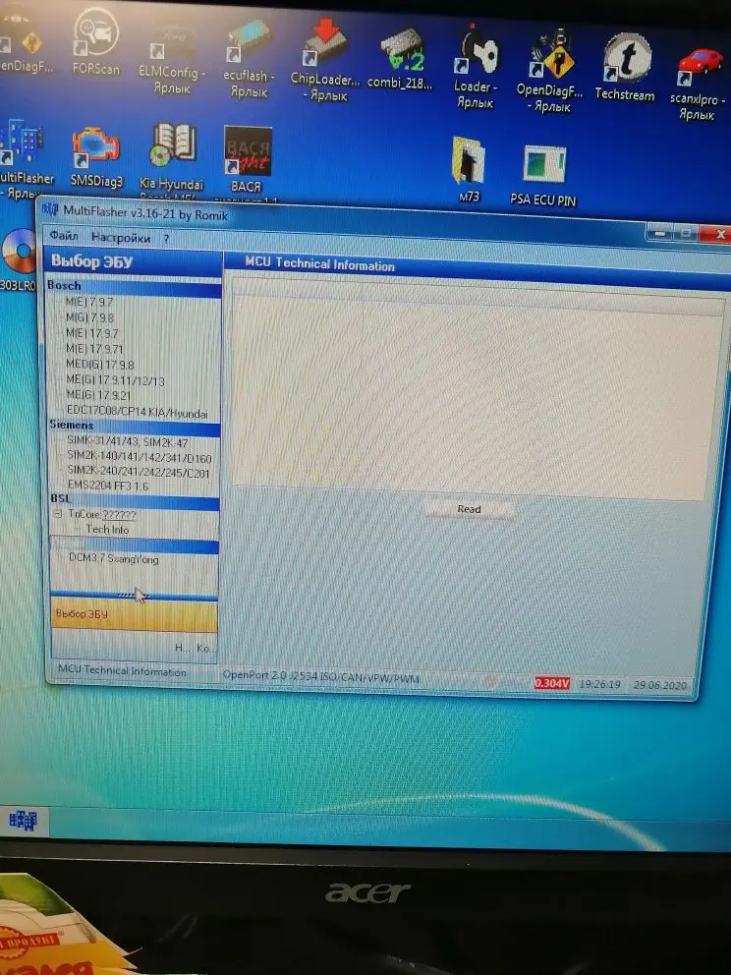Open the SMSDiag3 desktop icon
Screen dimensions: 731x975
pyautogui.click(x=96, y=156)
